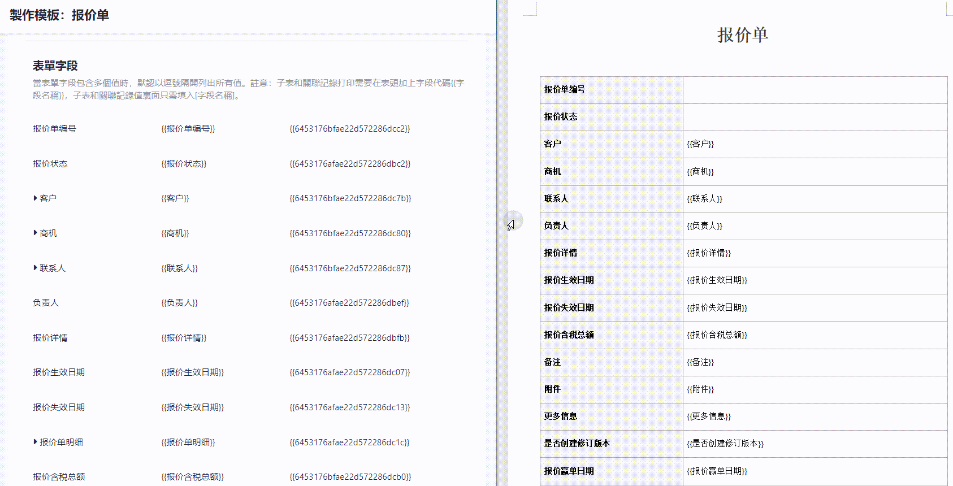The height and width of the screenshot is (486, 953).
Task: Click the ID code {{6453176bfae22d572286dc87}}
Action: pyautogui.click(x=350, y=268)
